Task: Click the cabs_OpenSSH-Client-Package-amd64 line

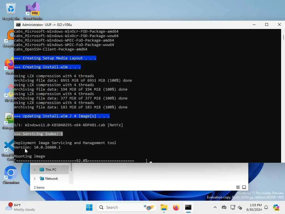Action: 51,49
